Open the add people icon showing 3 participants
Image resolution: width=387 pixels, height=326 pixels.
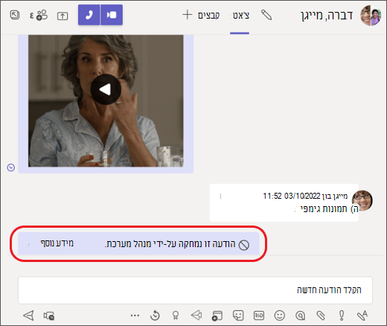pyautogui.click(x=39, y=15)
